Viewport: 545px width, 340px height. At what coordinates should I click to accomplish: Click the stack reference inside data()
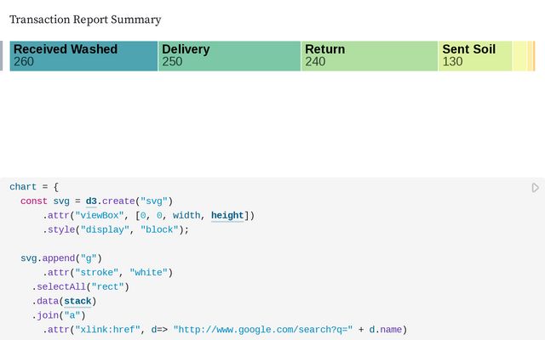tap(79, 301)
